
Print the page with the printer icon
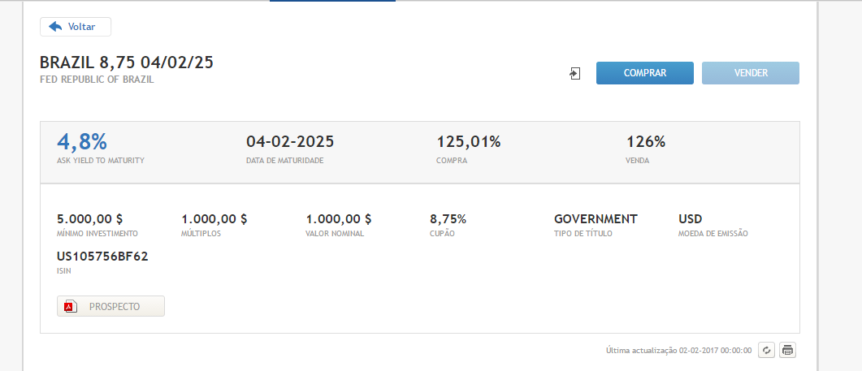click(x=788, y=350)
